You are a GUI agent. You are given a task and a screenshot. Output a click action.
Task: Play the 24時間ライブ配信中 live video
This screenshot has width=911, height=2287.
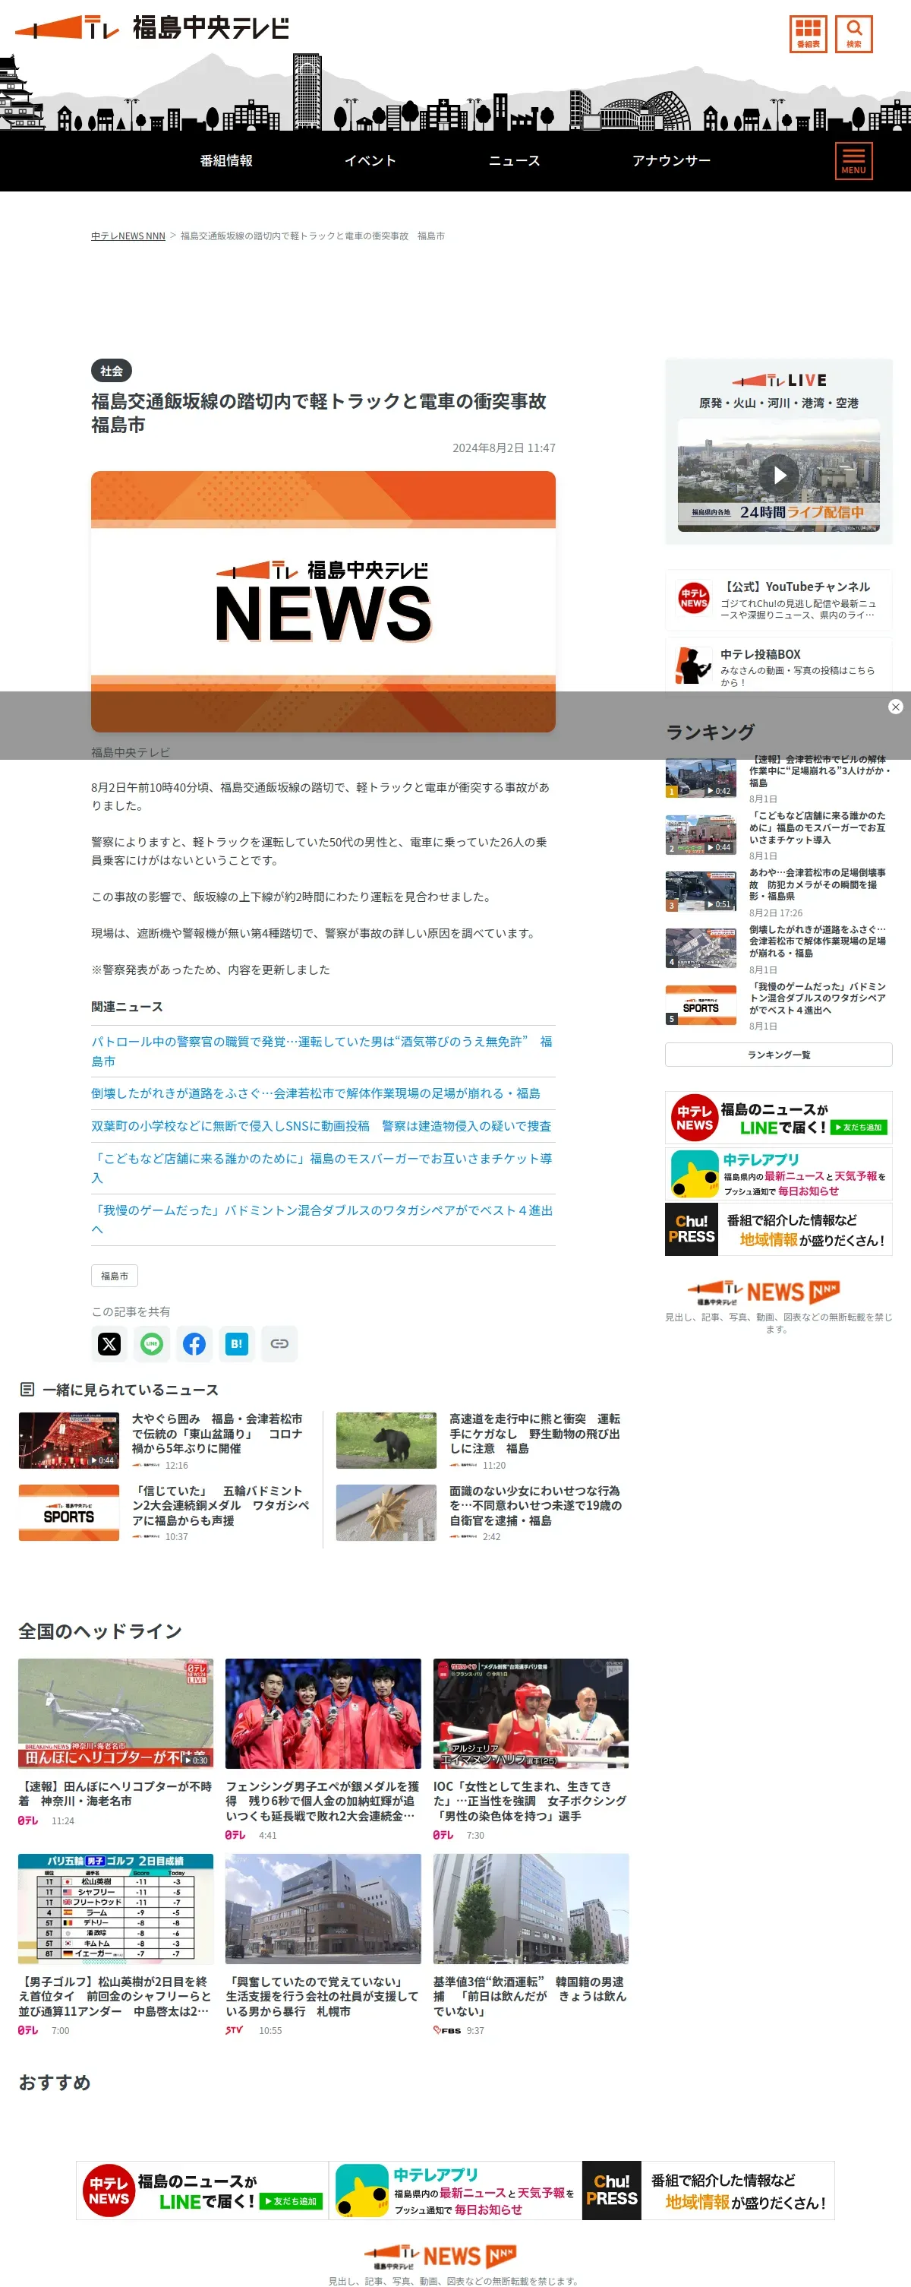[x=779, y=475]
